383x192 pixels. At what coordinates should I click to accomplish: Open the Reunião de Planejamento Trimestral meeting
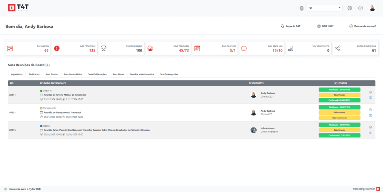coord(62,112)
